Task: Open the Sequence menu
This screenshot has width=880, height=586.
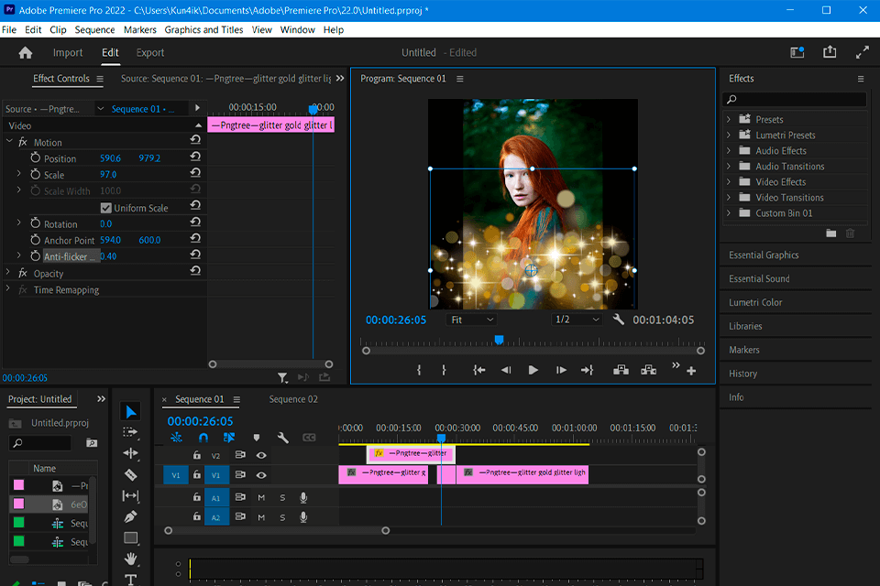Action: (94, 29)
